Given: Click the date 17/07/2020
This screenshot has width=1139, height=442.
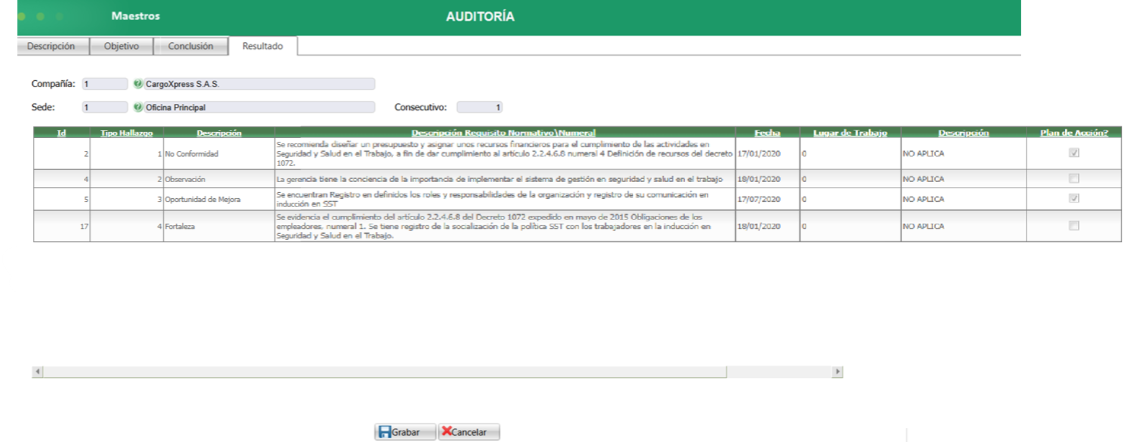Looking at the screenshot, I should tap(758, 200).
